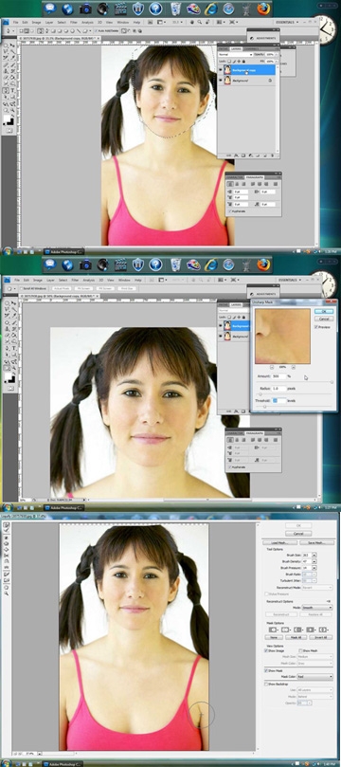Click the camera icon in the uppermost dock

click(85, 9)
